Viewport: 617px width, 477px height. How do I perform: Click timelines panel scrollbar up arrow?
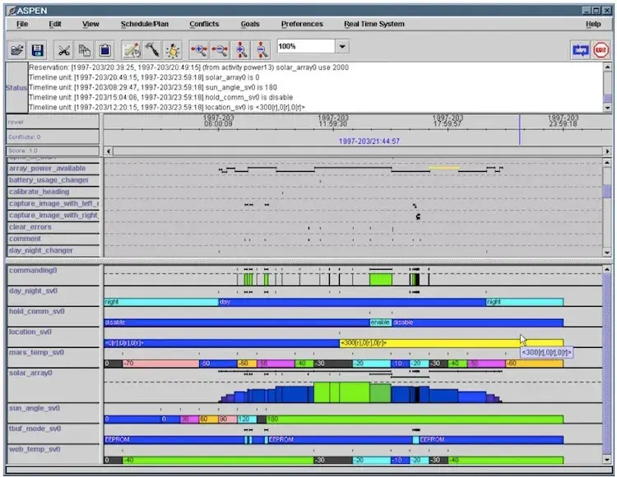coord(607,270)
